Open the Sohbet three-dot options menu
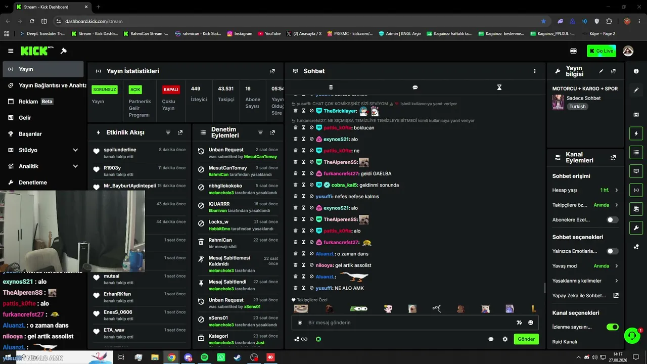The height and width of the screenshot is (364, 647). pos(534,71)
